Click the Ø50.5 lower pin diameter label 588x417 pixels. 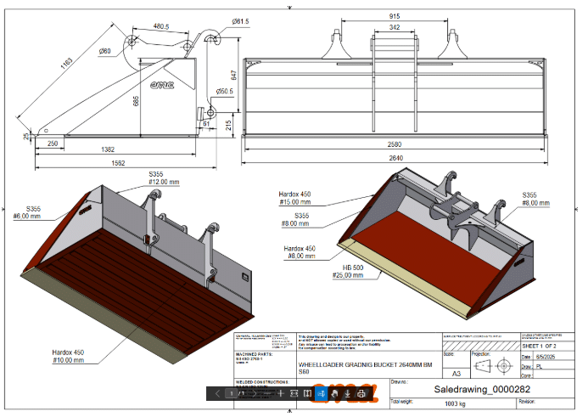click(x=224, y=91)
